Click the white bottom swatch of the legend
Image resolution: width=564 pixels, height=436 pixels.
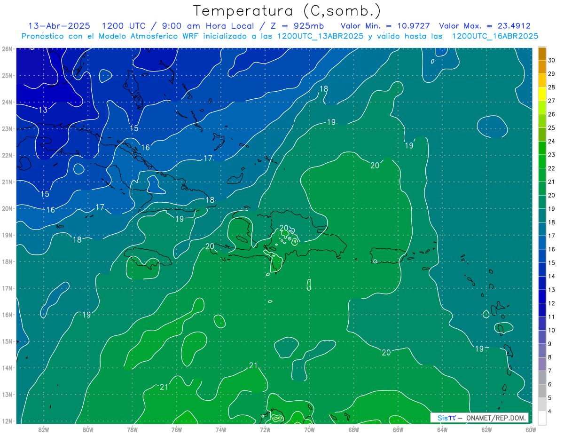pos(542,418)
